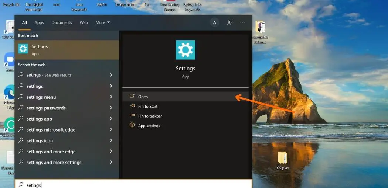The height and width of the screenshot is (188, 388).
Task: Open the account avatar labeled A
Action: click(x=215, y=23)
